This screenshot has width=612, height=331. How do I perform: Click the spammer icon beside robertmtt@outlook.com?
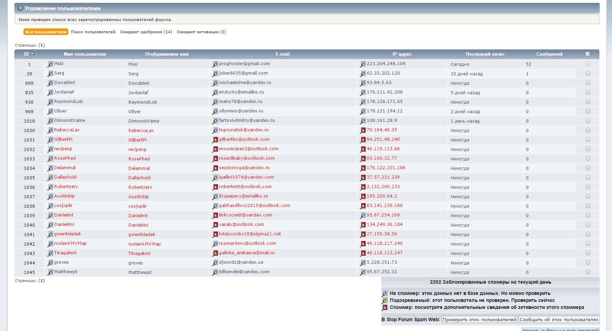tap(215, 187)
